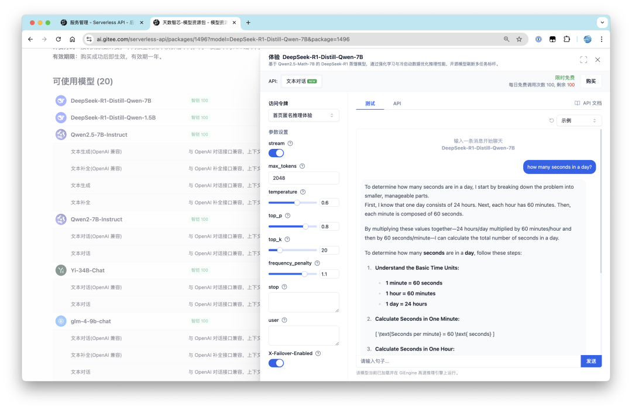
Task: Click the help icon next to top_k
Action: pos(287,239)
